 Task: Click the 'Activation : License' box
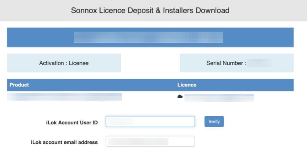64,63
